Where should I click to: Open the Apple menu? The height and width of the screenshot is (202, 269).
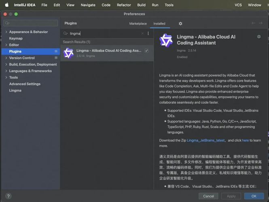click(x=7, y=5)
